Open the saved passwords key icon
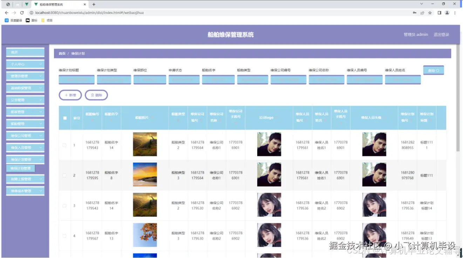463x258 pixels. click(415, 13)
